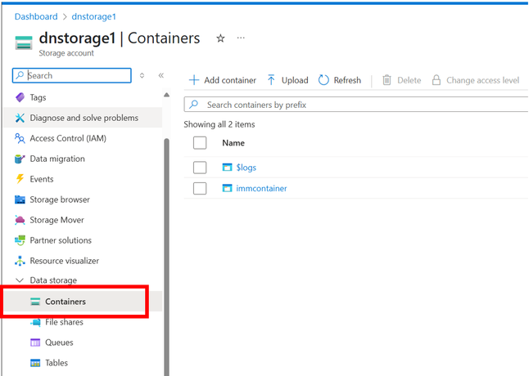
Task: Open Queues in the sidebar menu
Action: pyautogui.click(x=83, y=342)
